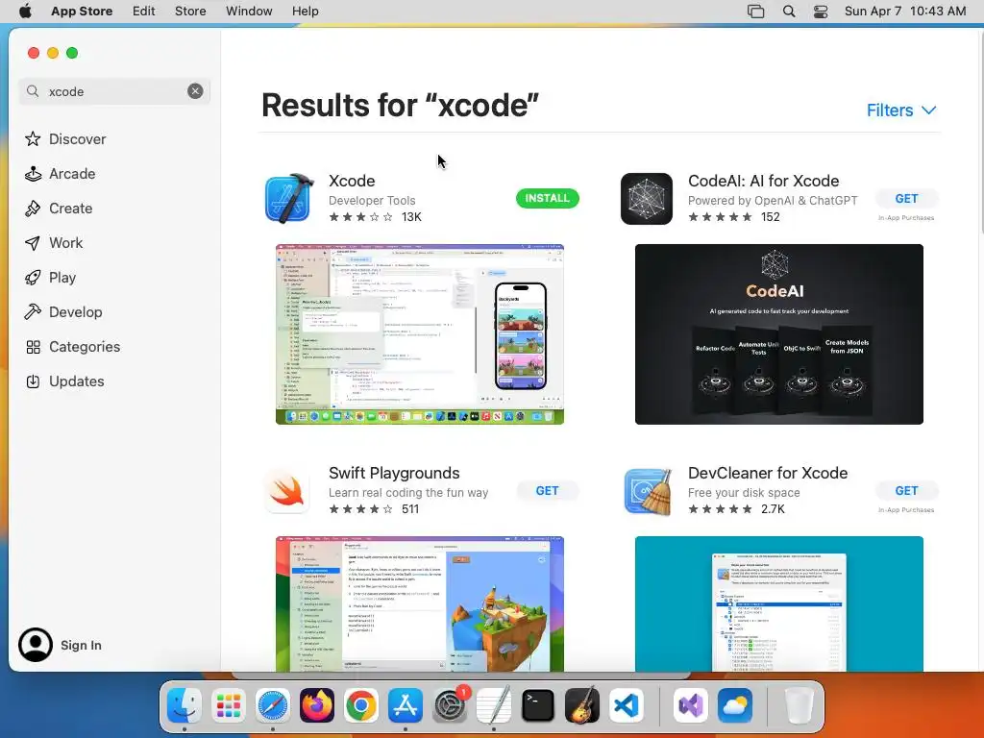Launch GarageBand from the Dock

(x=581, y=705)
